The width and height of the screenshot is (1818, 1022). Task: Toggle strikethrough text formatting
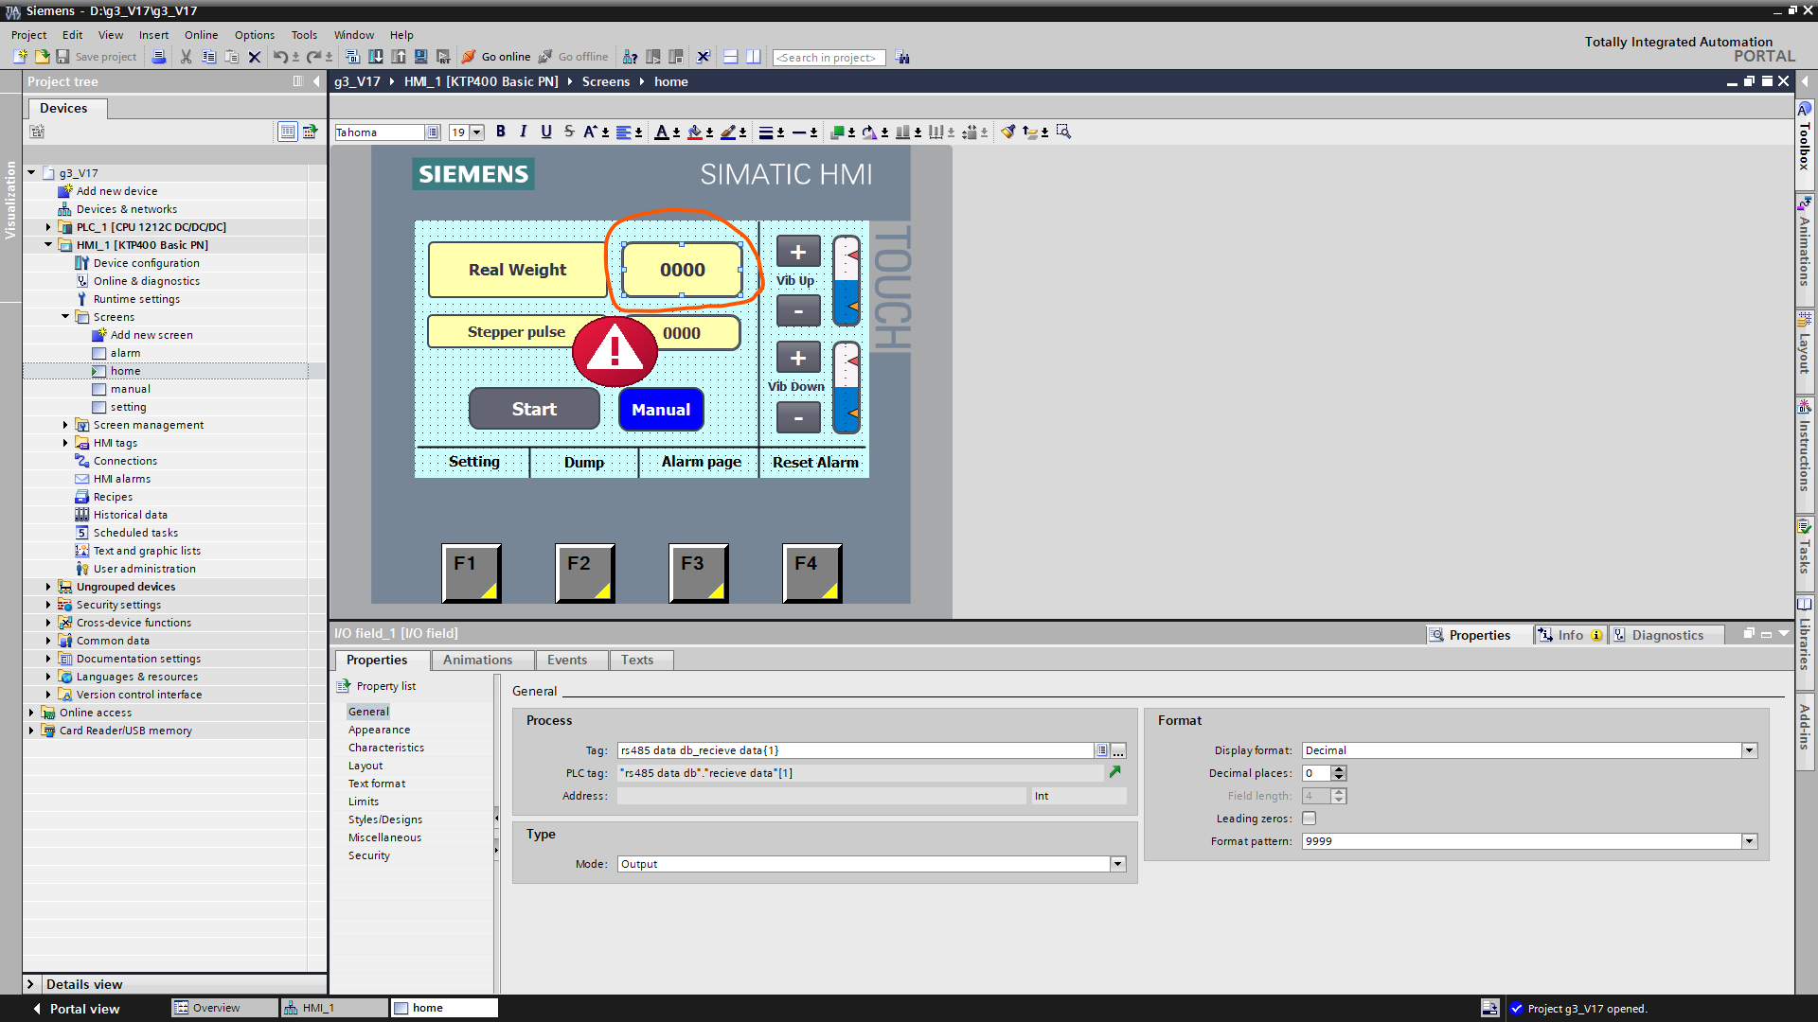tap(568, 132)
